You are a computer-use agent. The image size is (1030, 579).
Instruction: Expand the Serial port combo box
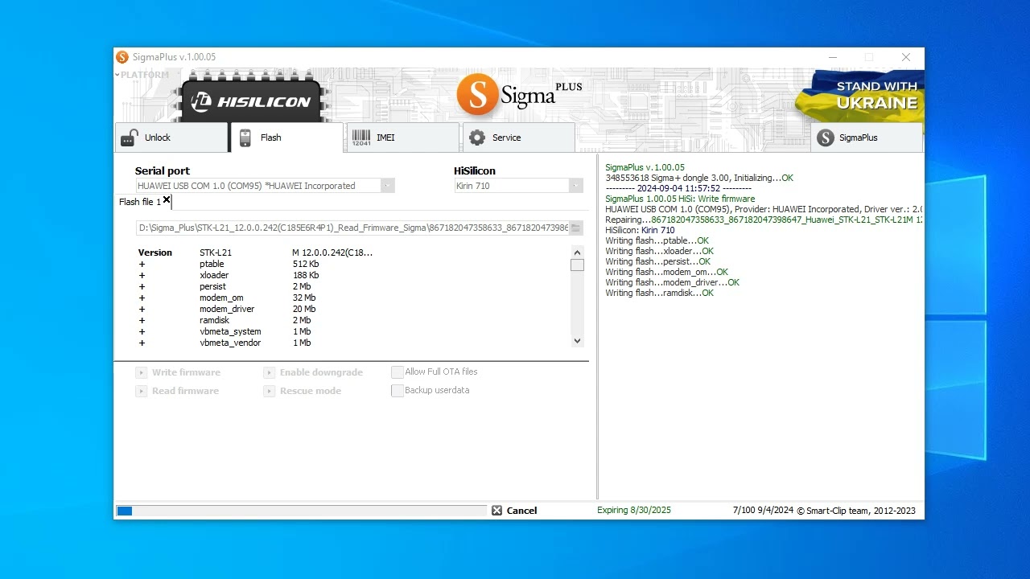388,186
